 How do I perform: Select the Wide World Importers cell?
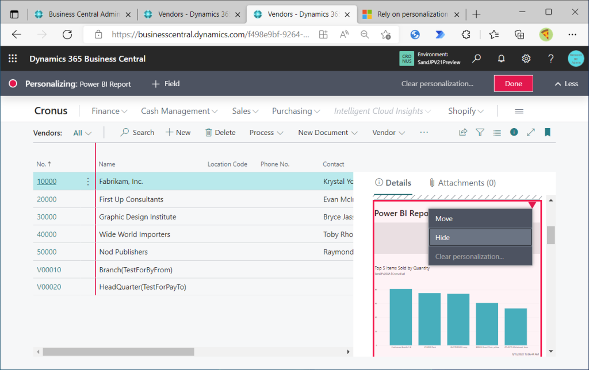(135, 234)
